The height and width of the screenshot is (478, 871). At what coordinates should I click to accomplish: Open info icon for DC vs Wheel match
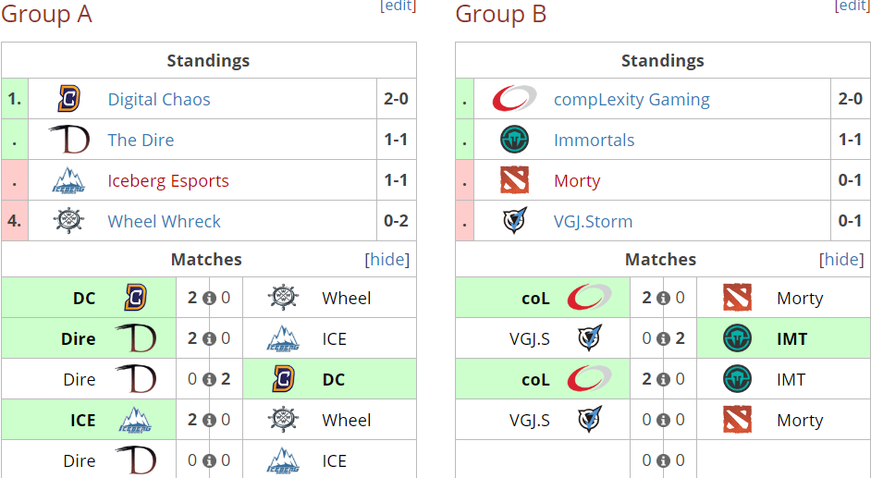pos(209,298)
